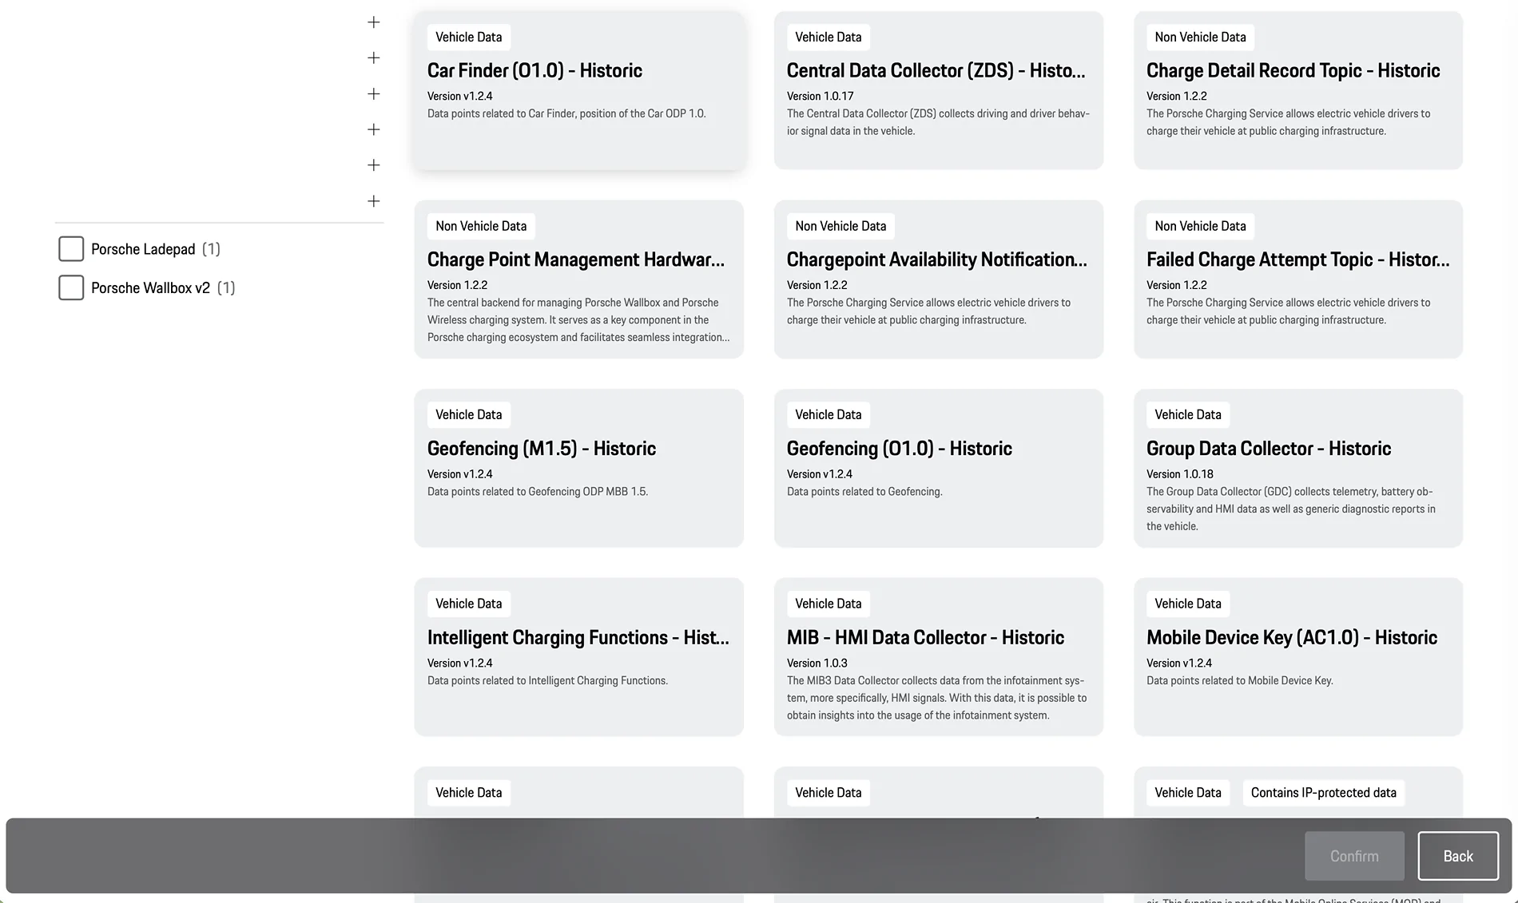This screenshot has width=1518, height=903.
Task: Tick the Porsche Ladepad checkbox
Action: [71, 249]
